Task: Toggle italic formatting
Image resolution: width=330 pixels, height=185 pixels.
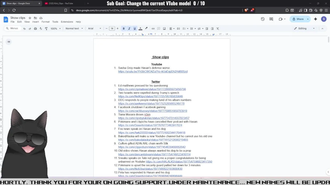Action: 129,29
